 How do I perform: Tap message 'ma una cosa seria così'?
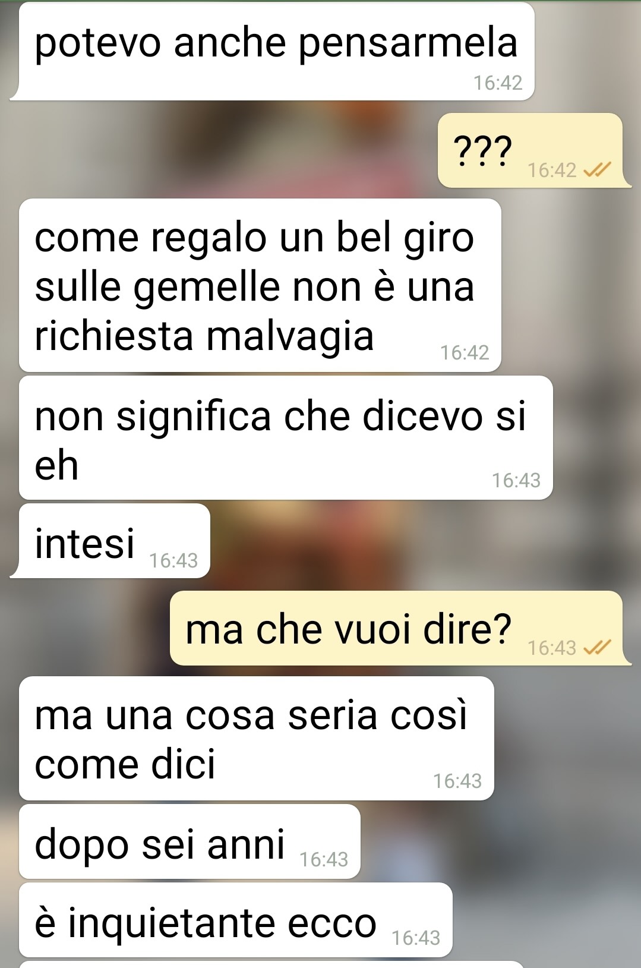pyautogui.click(x=257, y=739)
